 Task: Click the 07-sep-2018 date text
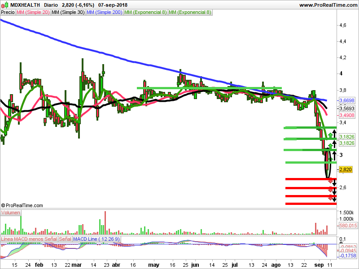tap(113, 5)
